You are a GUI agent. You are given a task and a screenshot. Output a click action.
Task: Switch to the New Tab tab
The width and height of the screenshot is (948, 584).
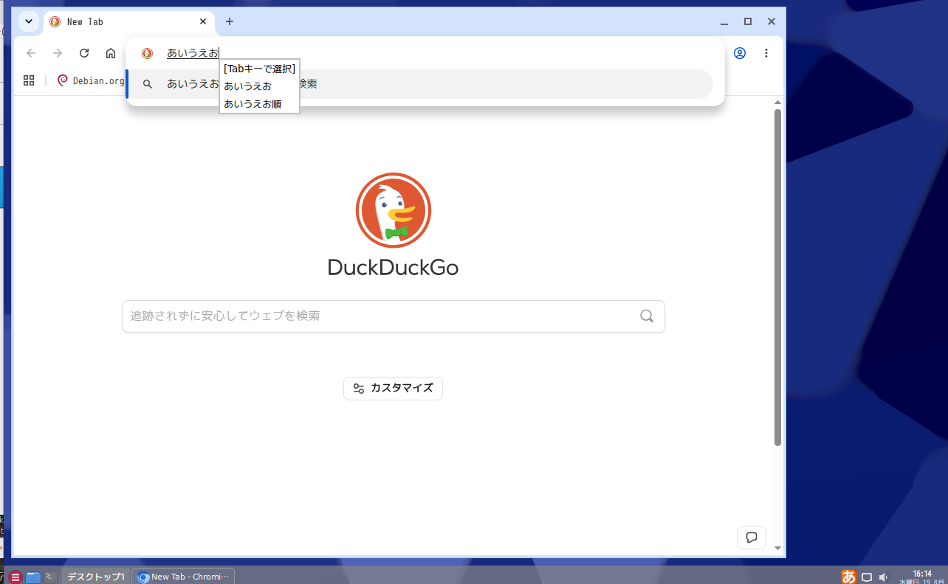pos(129,22)
